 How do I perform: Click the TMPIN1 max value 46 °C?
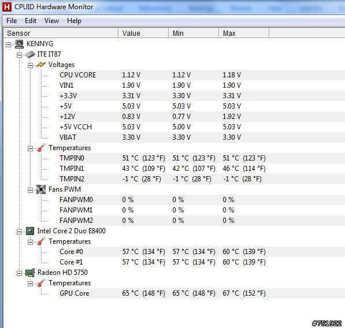tap(244, 169)
